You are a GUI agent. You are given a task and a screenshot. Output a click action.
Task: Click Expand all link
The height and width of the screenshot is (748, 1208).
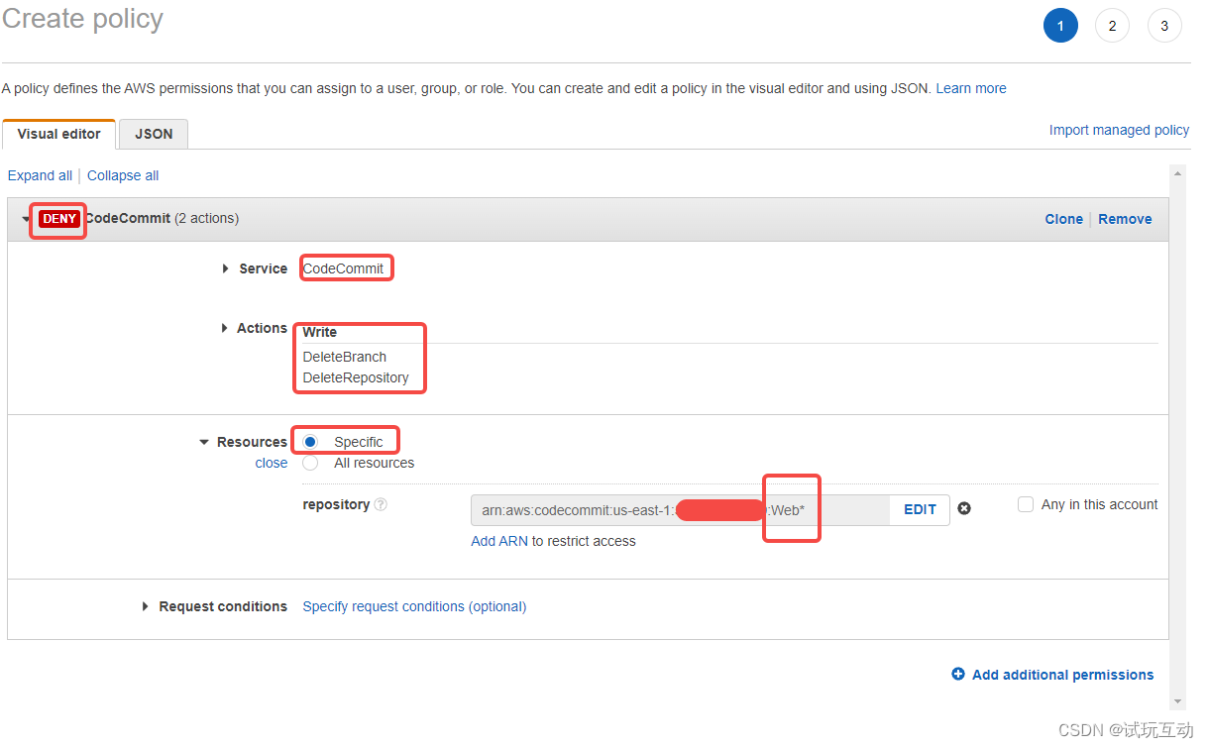[40, 175]
